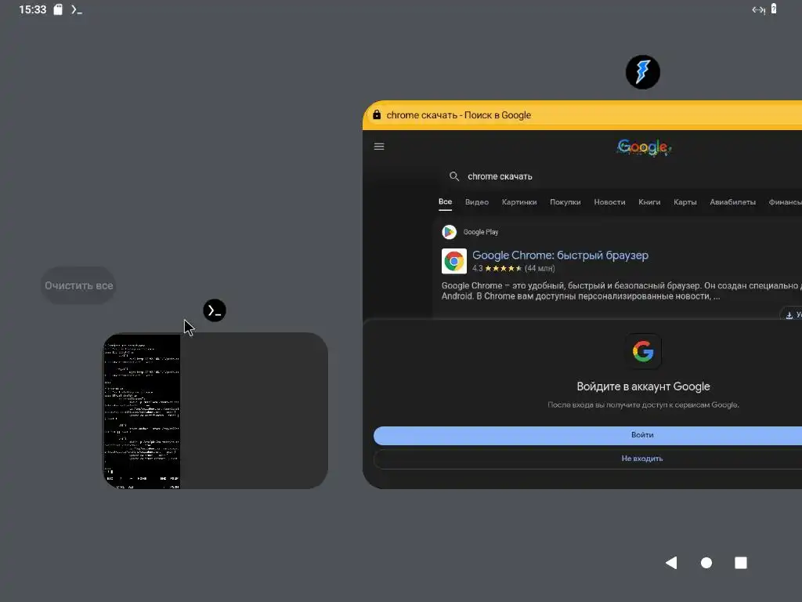The width and height of the screenshot is (802, 602).
Task: Click the lock icon in the URL bar
Action: click(x=377, y=114)
